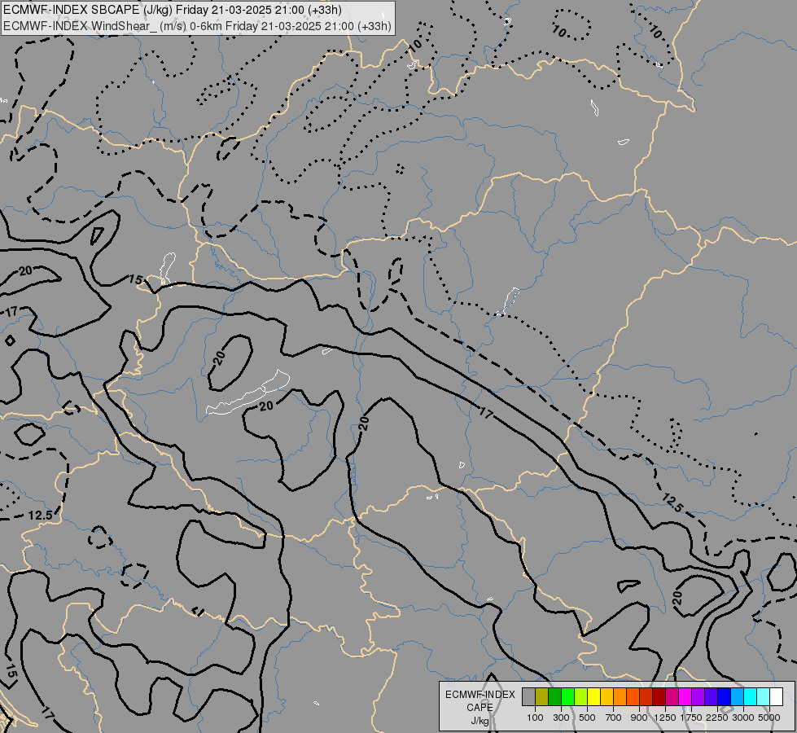Click the WindShear_ (m/s) 0-6km title line
This screenshot has width=797, height=733.
[197, 26]
